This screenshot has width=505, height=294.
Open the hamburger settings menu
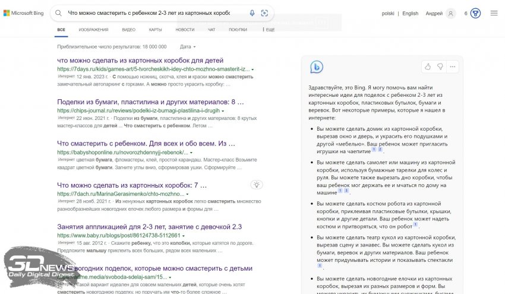coord(494,13)
